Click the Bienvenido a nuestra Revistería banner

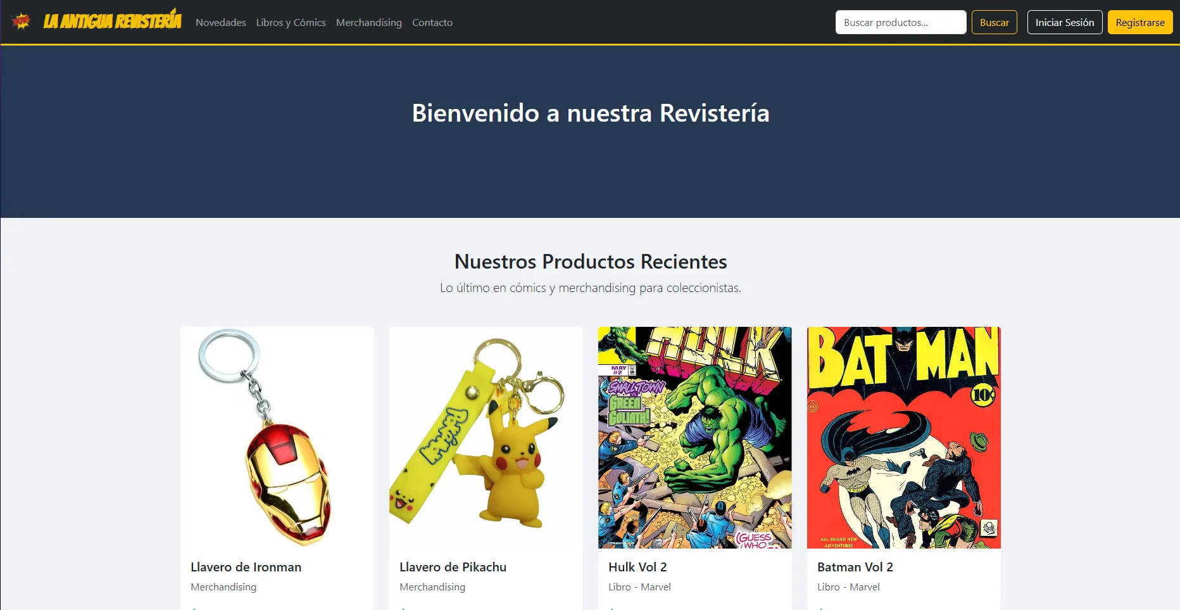[x=590, y=113]
